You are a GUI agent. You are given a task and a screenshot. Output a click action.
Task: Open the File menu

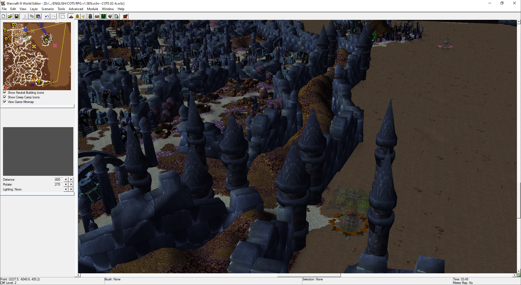coord(4,9)
